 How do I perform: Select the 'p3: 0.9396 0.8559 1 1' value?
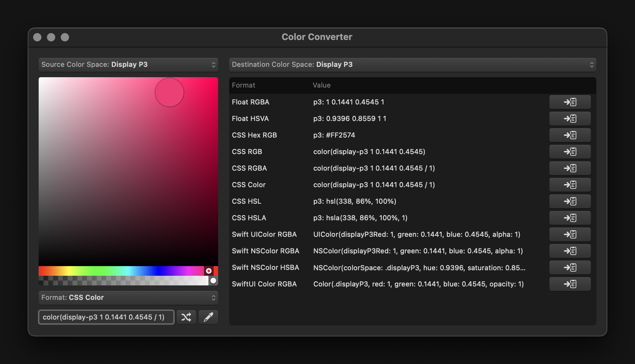[x=350, y=119]
